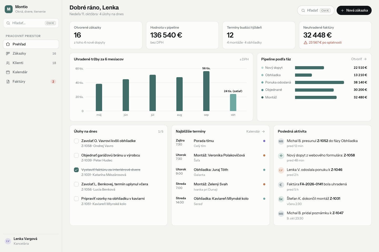
Task: Click the Kalendár icon in sidebar
Action: click(x=8, y=72)
